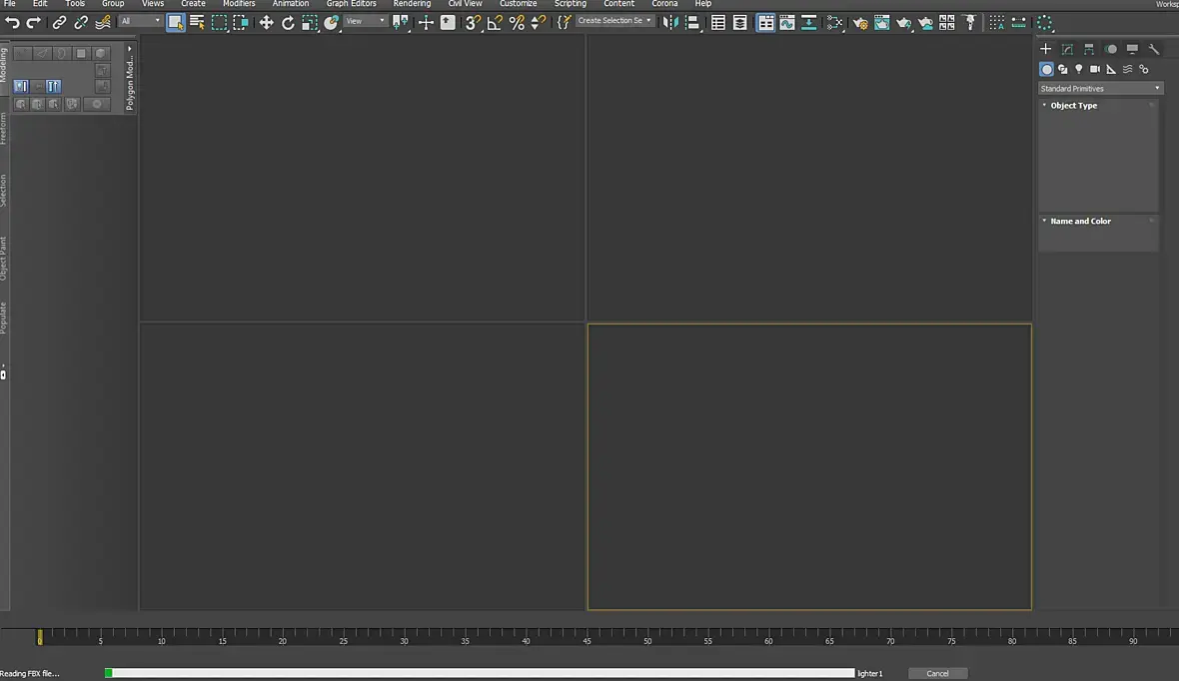Screen dimensions: 1179x681
Task: Select the Geometry category button
Action: tap(1046, 69)
